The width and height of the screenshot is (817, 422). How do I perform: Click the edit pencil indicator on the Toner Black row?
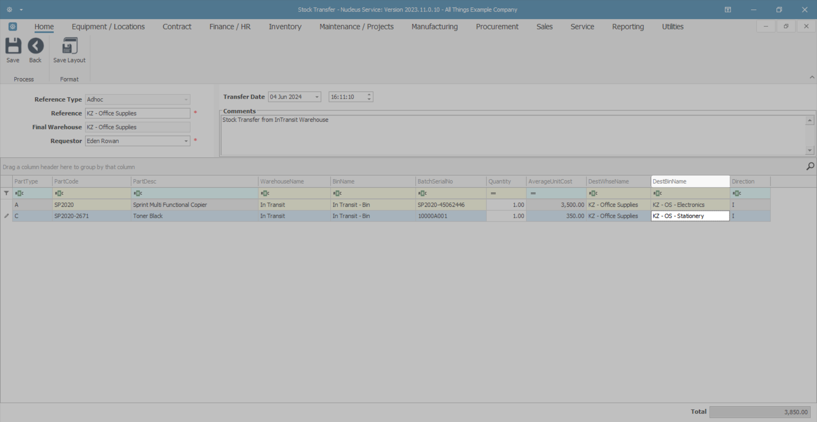(x=6, y=216)
